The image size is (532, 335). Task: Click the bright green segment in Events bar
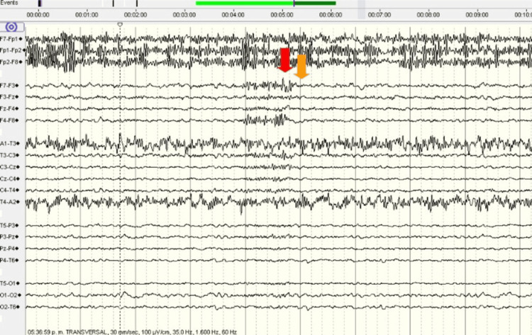[x=245, y=4]
